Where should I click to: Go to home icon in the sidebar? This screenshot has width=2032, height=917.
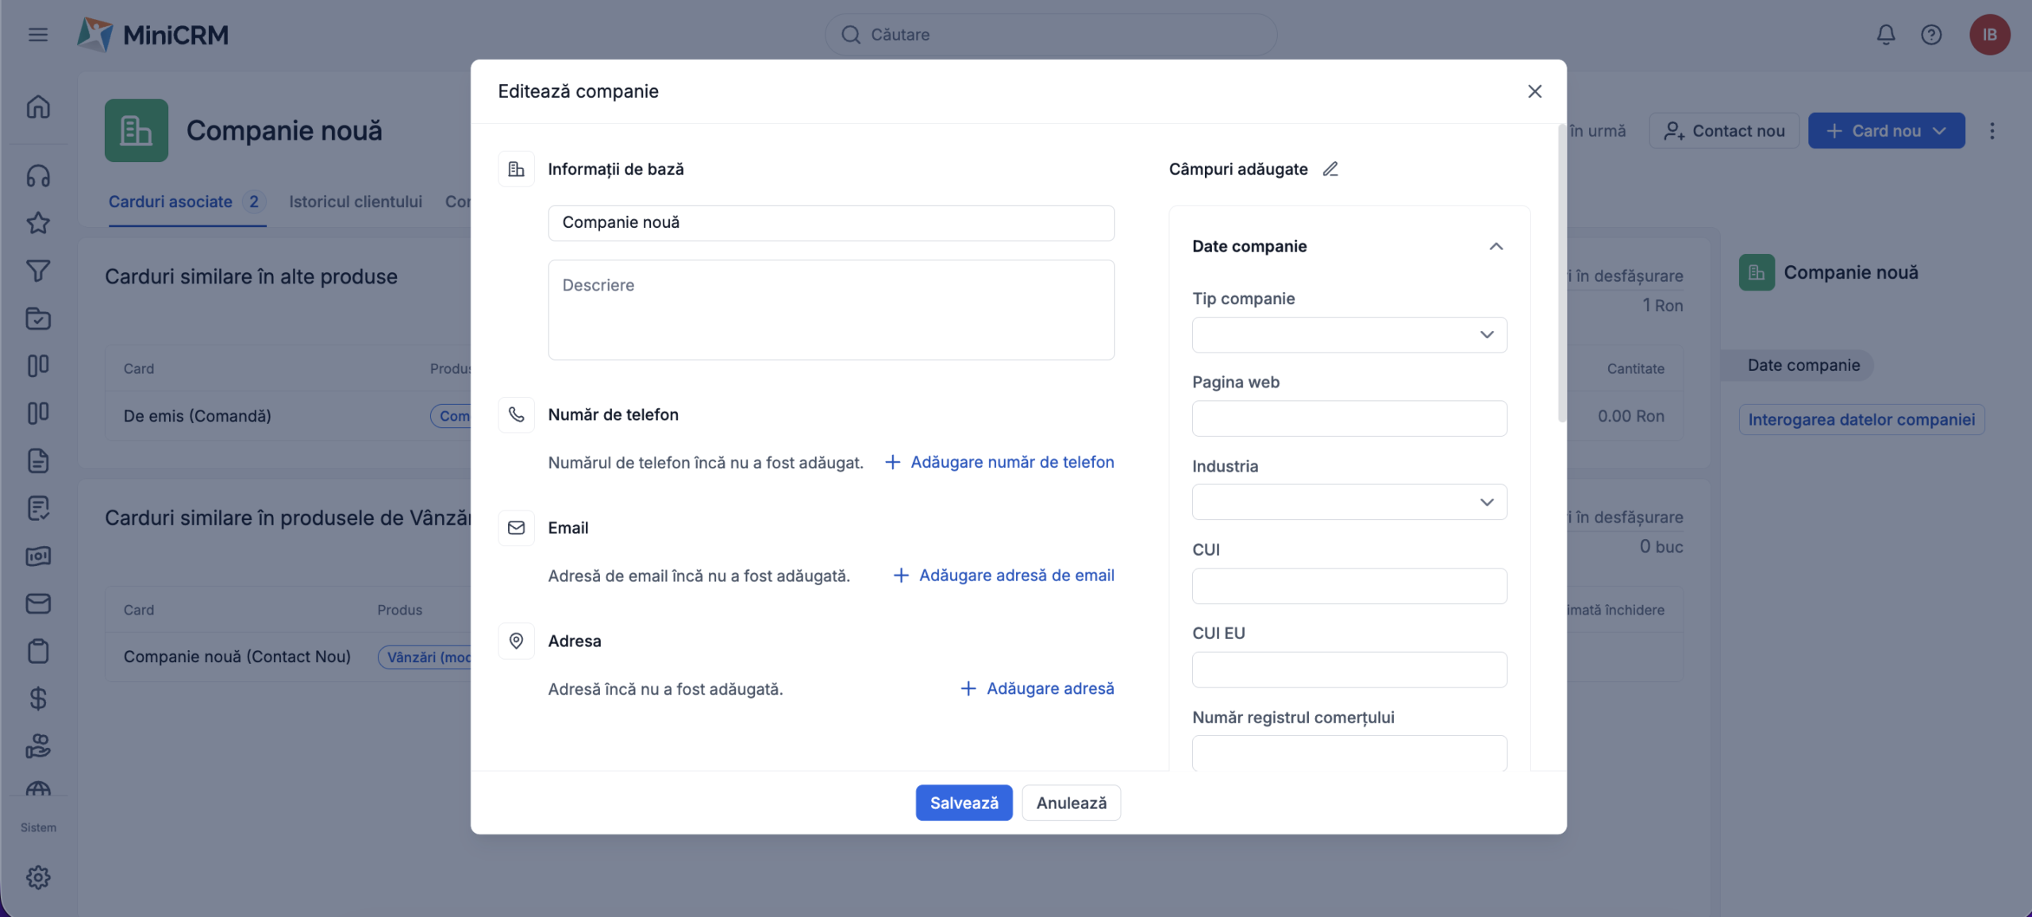37,106
